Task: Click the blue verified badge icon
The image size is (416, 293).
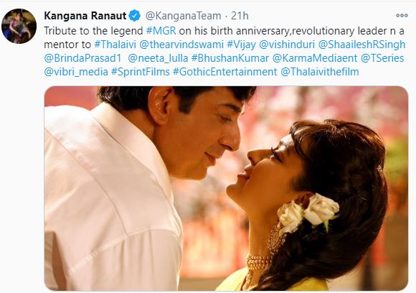Action: pyautogui.click(x=135, y=16)
